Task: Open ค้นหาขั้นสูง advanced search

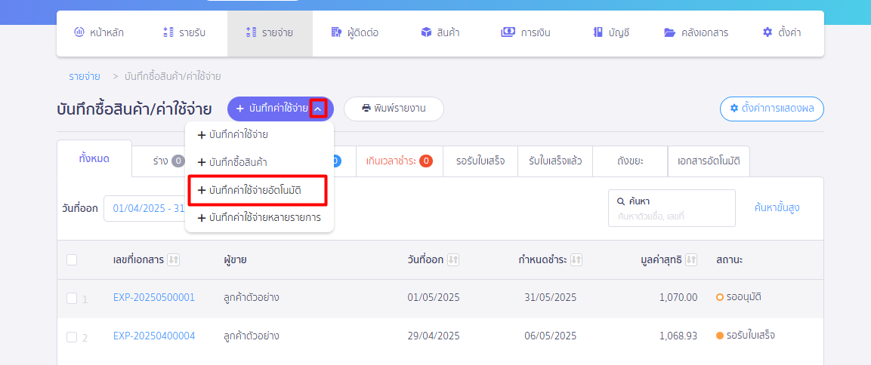Action: [777, 208]
